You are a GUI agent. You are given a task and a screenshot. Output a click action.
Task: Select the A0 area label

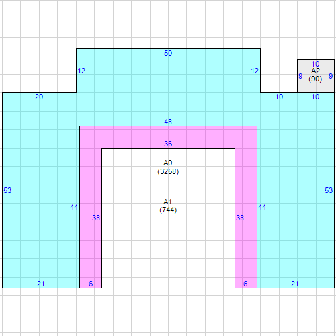point(168,163)
